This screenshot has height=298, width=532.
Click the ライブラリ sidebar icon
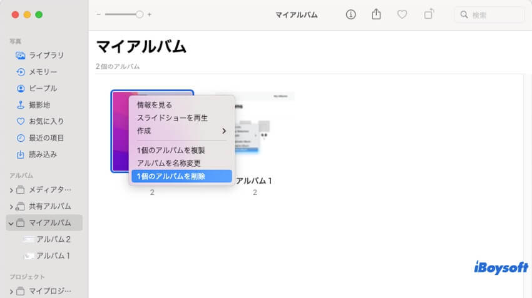pos(21,56)
